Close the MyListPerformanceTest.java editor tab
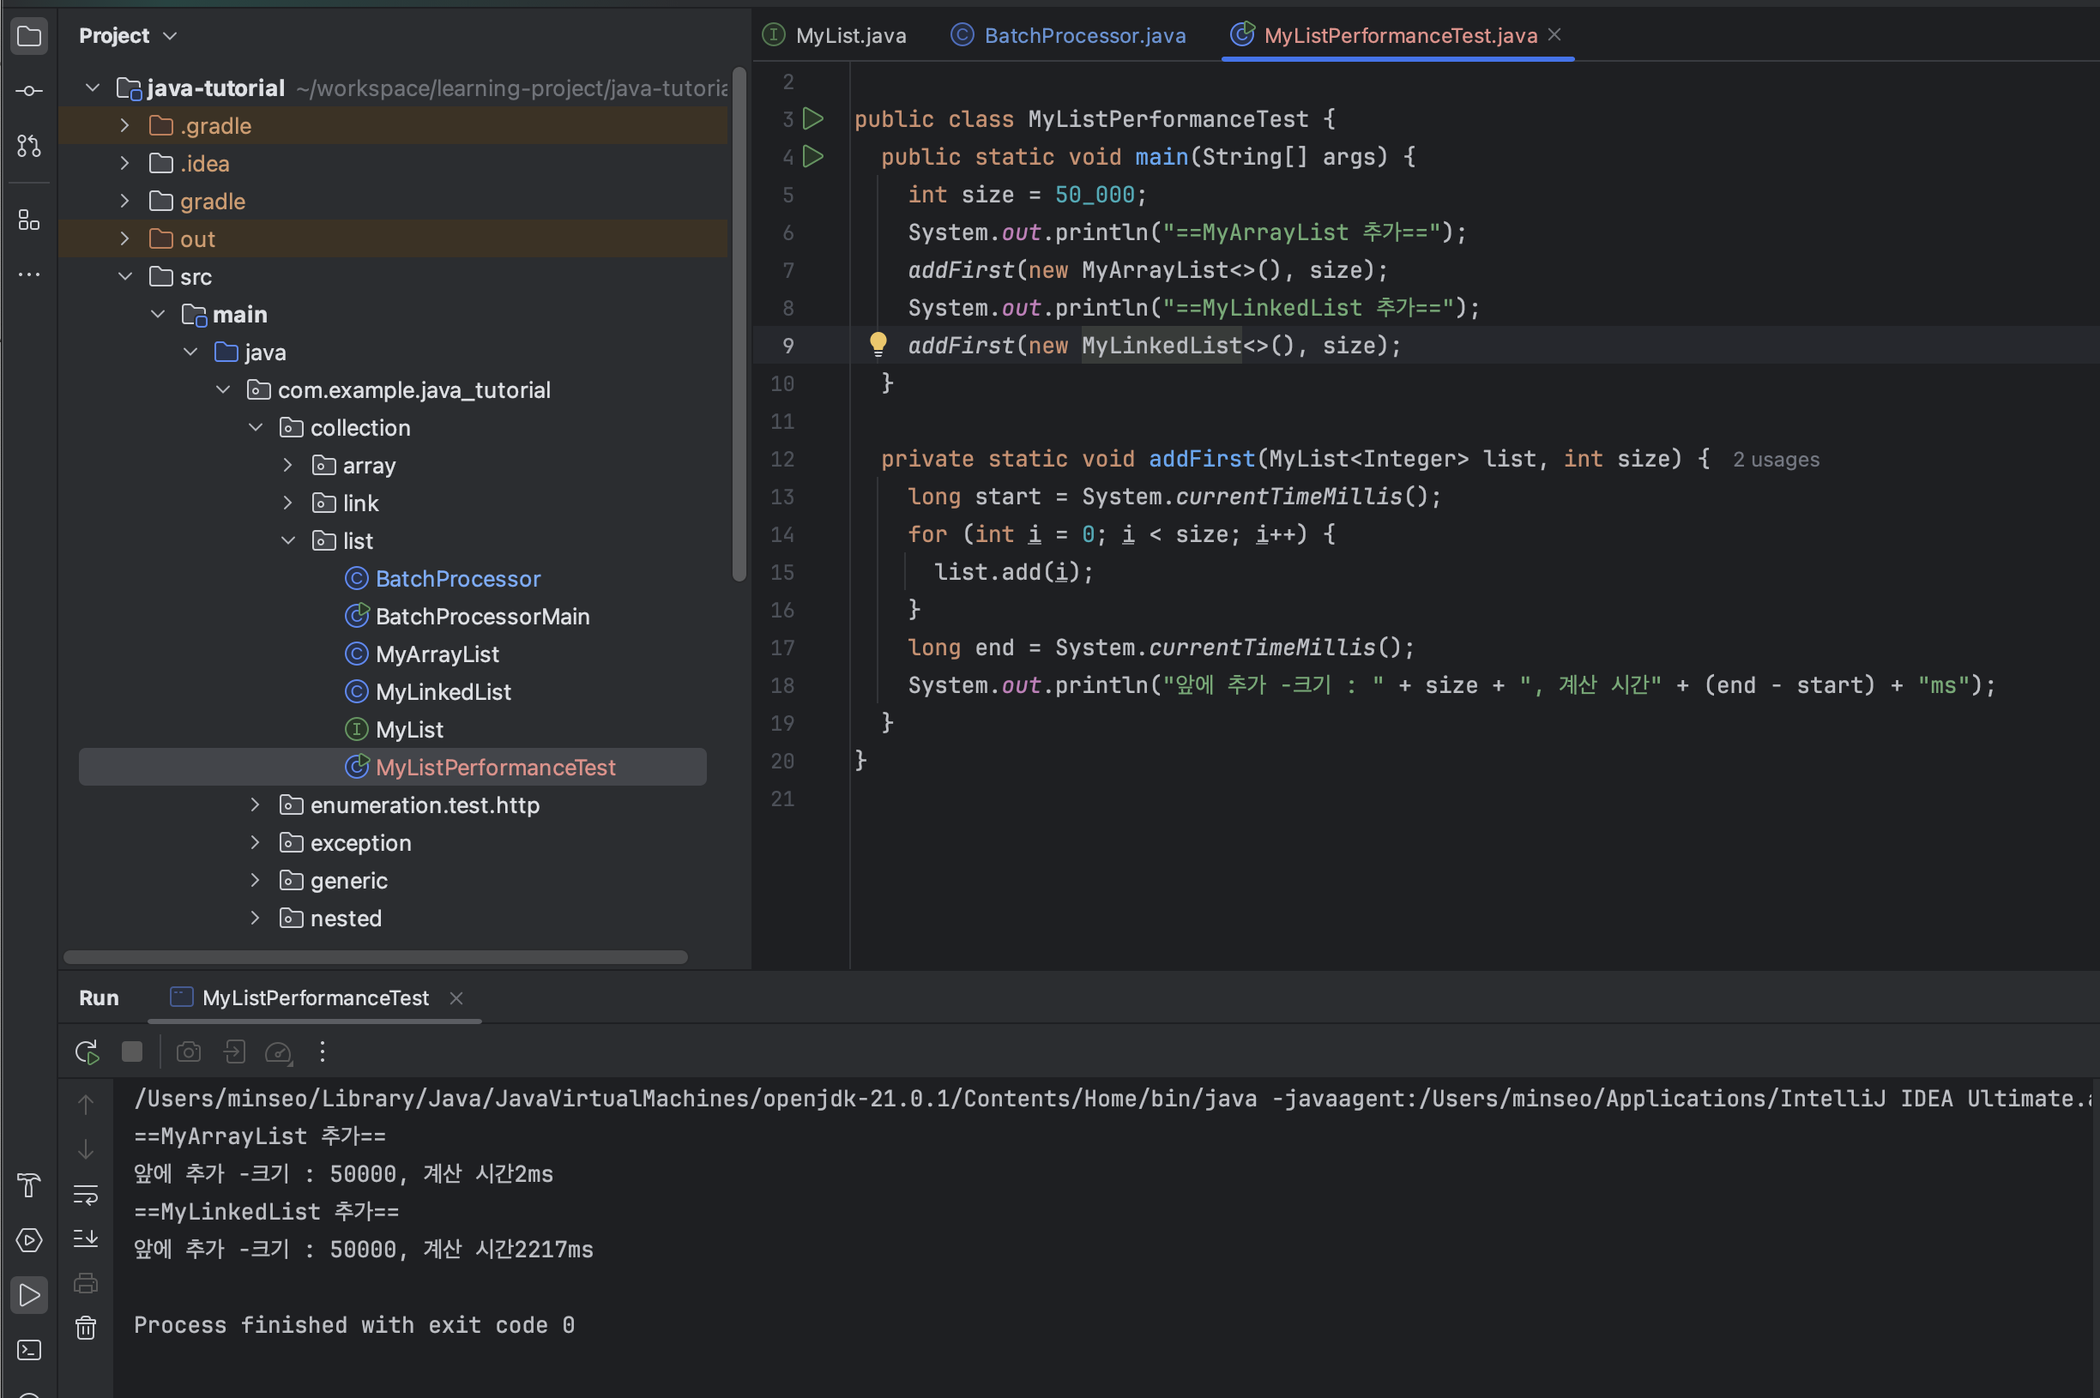This screenshot has width=2100, height=1398. 1554,35
